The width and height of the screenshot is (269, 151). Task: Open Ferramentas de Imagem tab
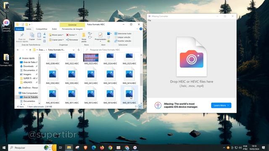[x=72, y=29]
